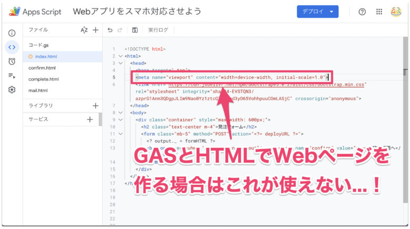Add a service with plus icon

(90, 120)
